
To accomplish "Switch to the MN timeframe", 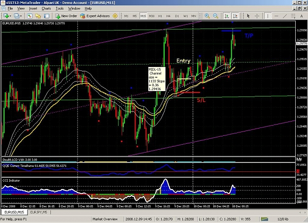I will point(194,16).
